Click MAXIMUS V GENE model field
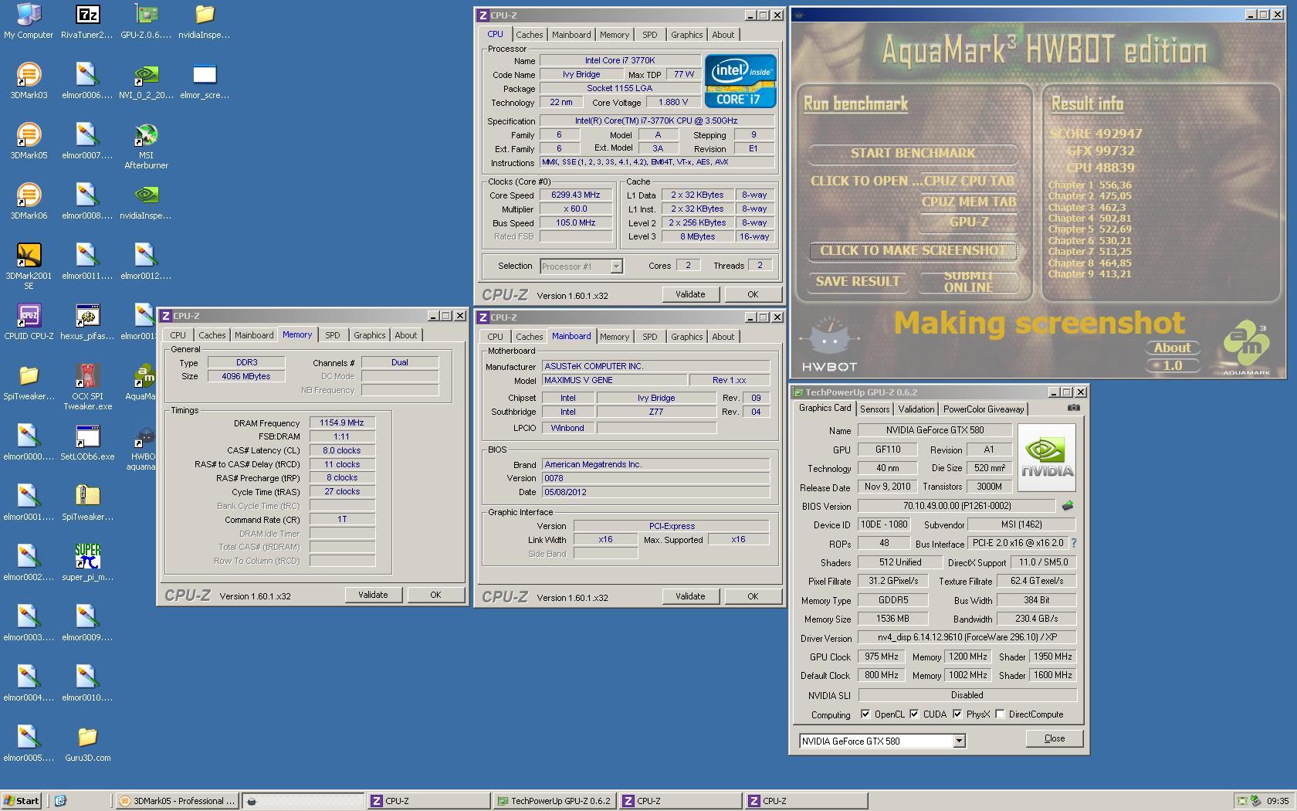Image resolution: width=1297 pixels, height=811 pixels. pyautogui.click(x=614, y=380)
